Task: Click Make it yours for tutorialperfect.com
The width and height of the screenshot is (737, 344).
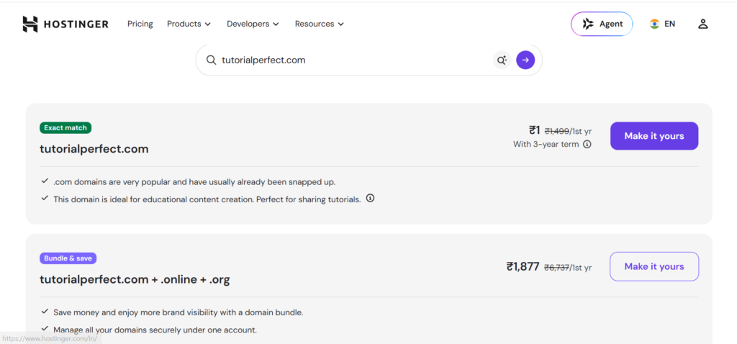Action: pyautogui.click(x=654, y=136)
